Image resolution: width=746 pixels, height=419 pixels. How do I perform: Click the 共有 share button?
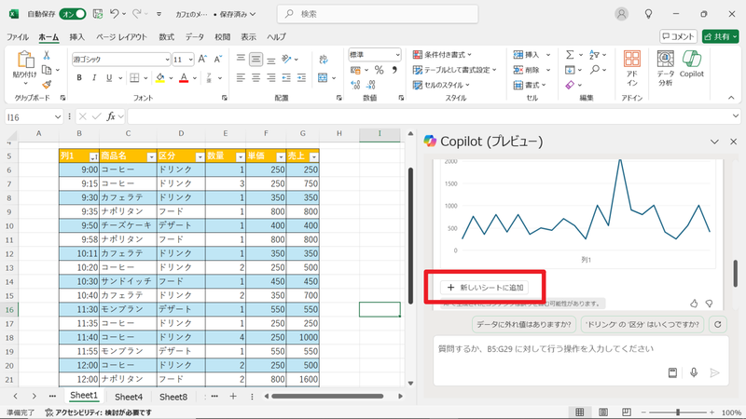tap(720, 36)
